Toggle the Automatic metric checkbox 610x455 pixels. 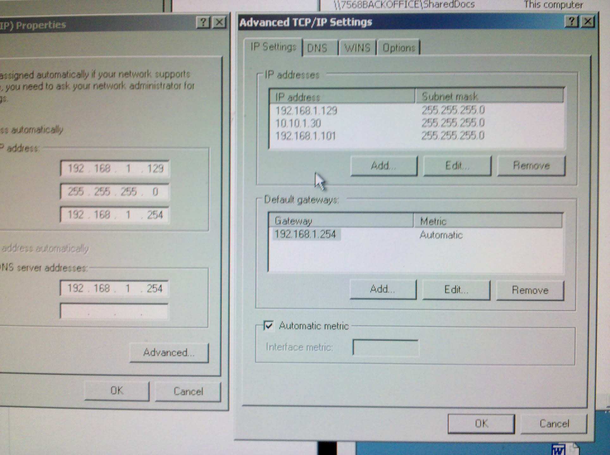[x=269, y=325]
